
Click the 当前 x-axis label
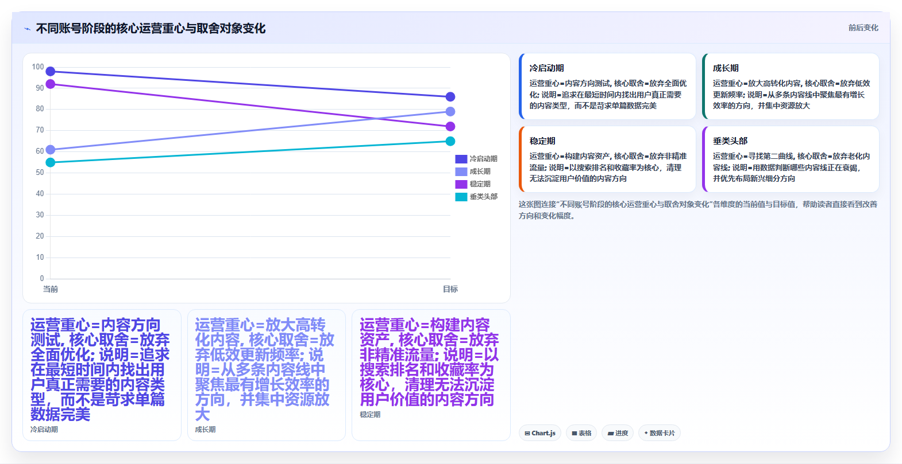click(51, 289)
